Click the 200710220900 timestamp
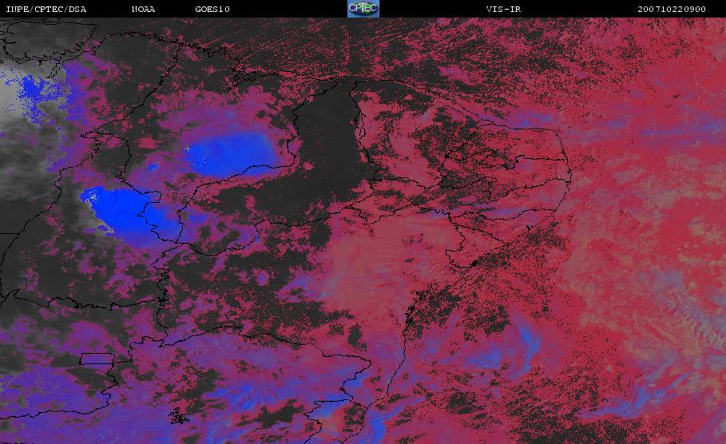Image resolution: width=726 pixels, height=444 pixels. tap(672, 10)
